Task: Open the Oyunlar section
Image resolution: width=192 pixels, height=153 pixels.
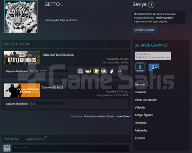Action: [140, 85]
